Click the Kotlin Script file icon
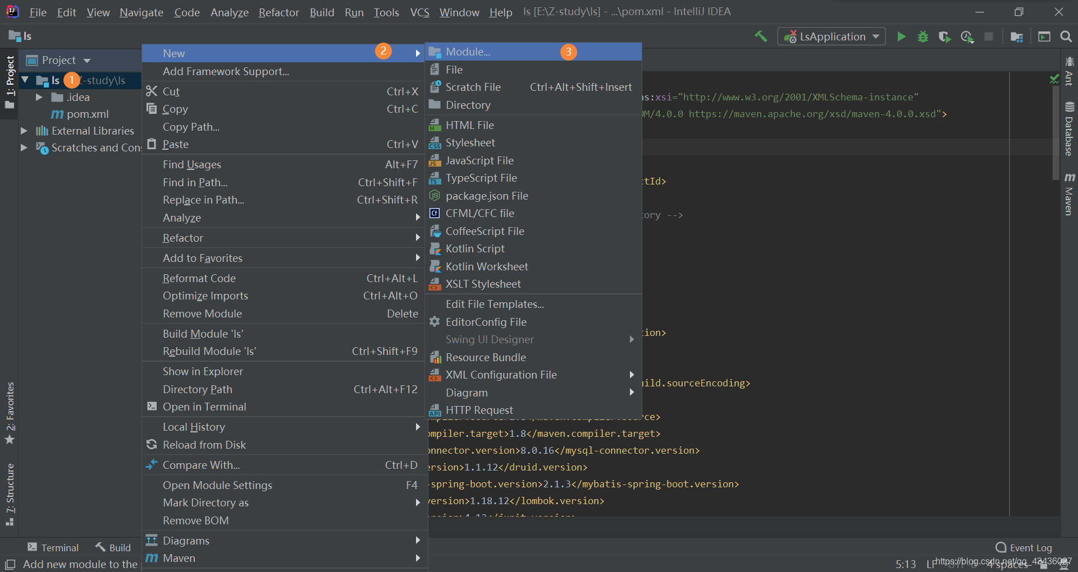Screen dimensions: 1078x572 click(435, 248)
